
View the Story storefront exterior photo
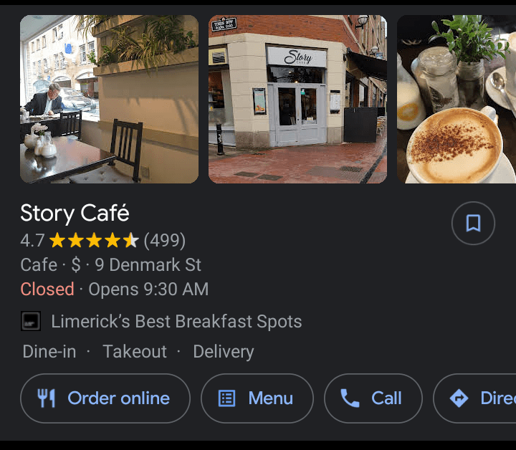pyautogui.click(x=297, y=99)
